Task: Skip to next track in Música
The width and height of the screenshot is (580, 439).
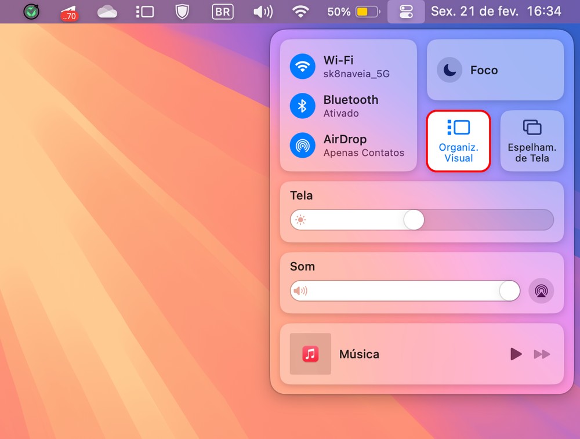Action: coord(542,354)
